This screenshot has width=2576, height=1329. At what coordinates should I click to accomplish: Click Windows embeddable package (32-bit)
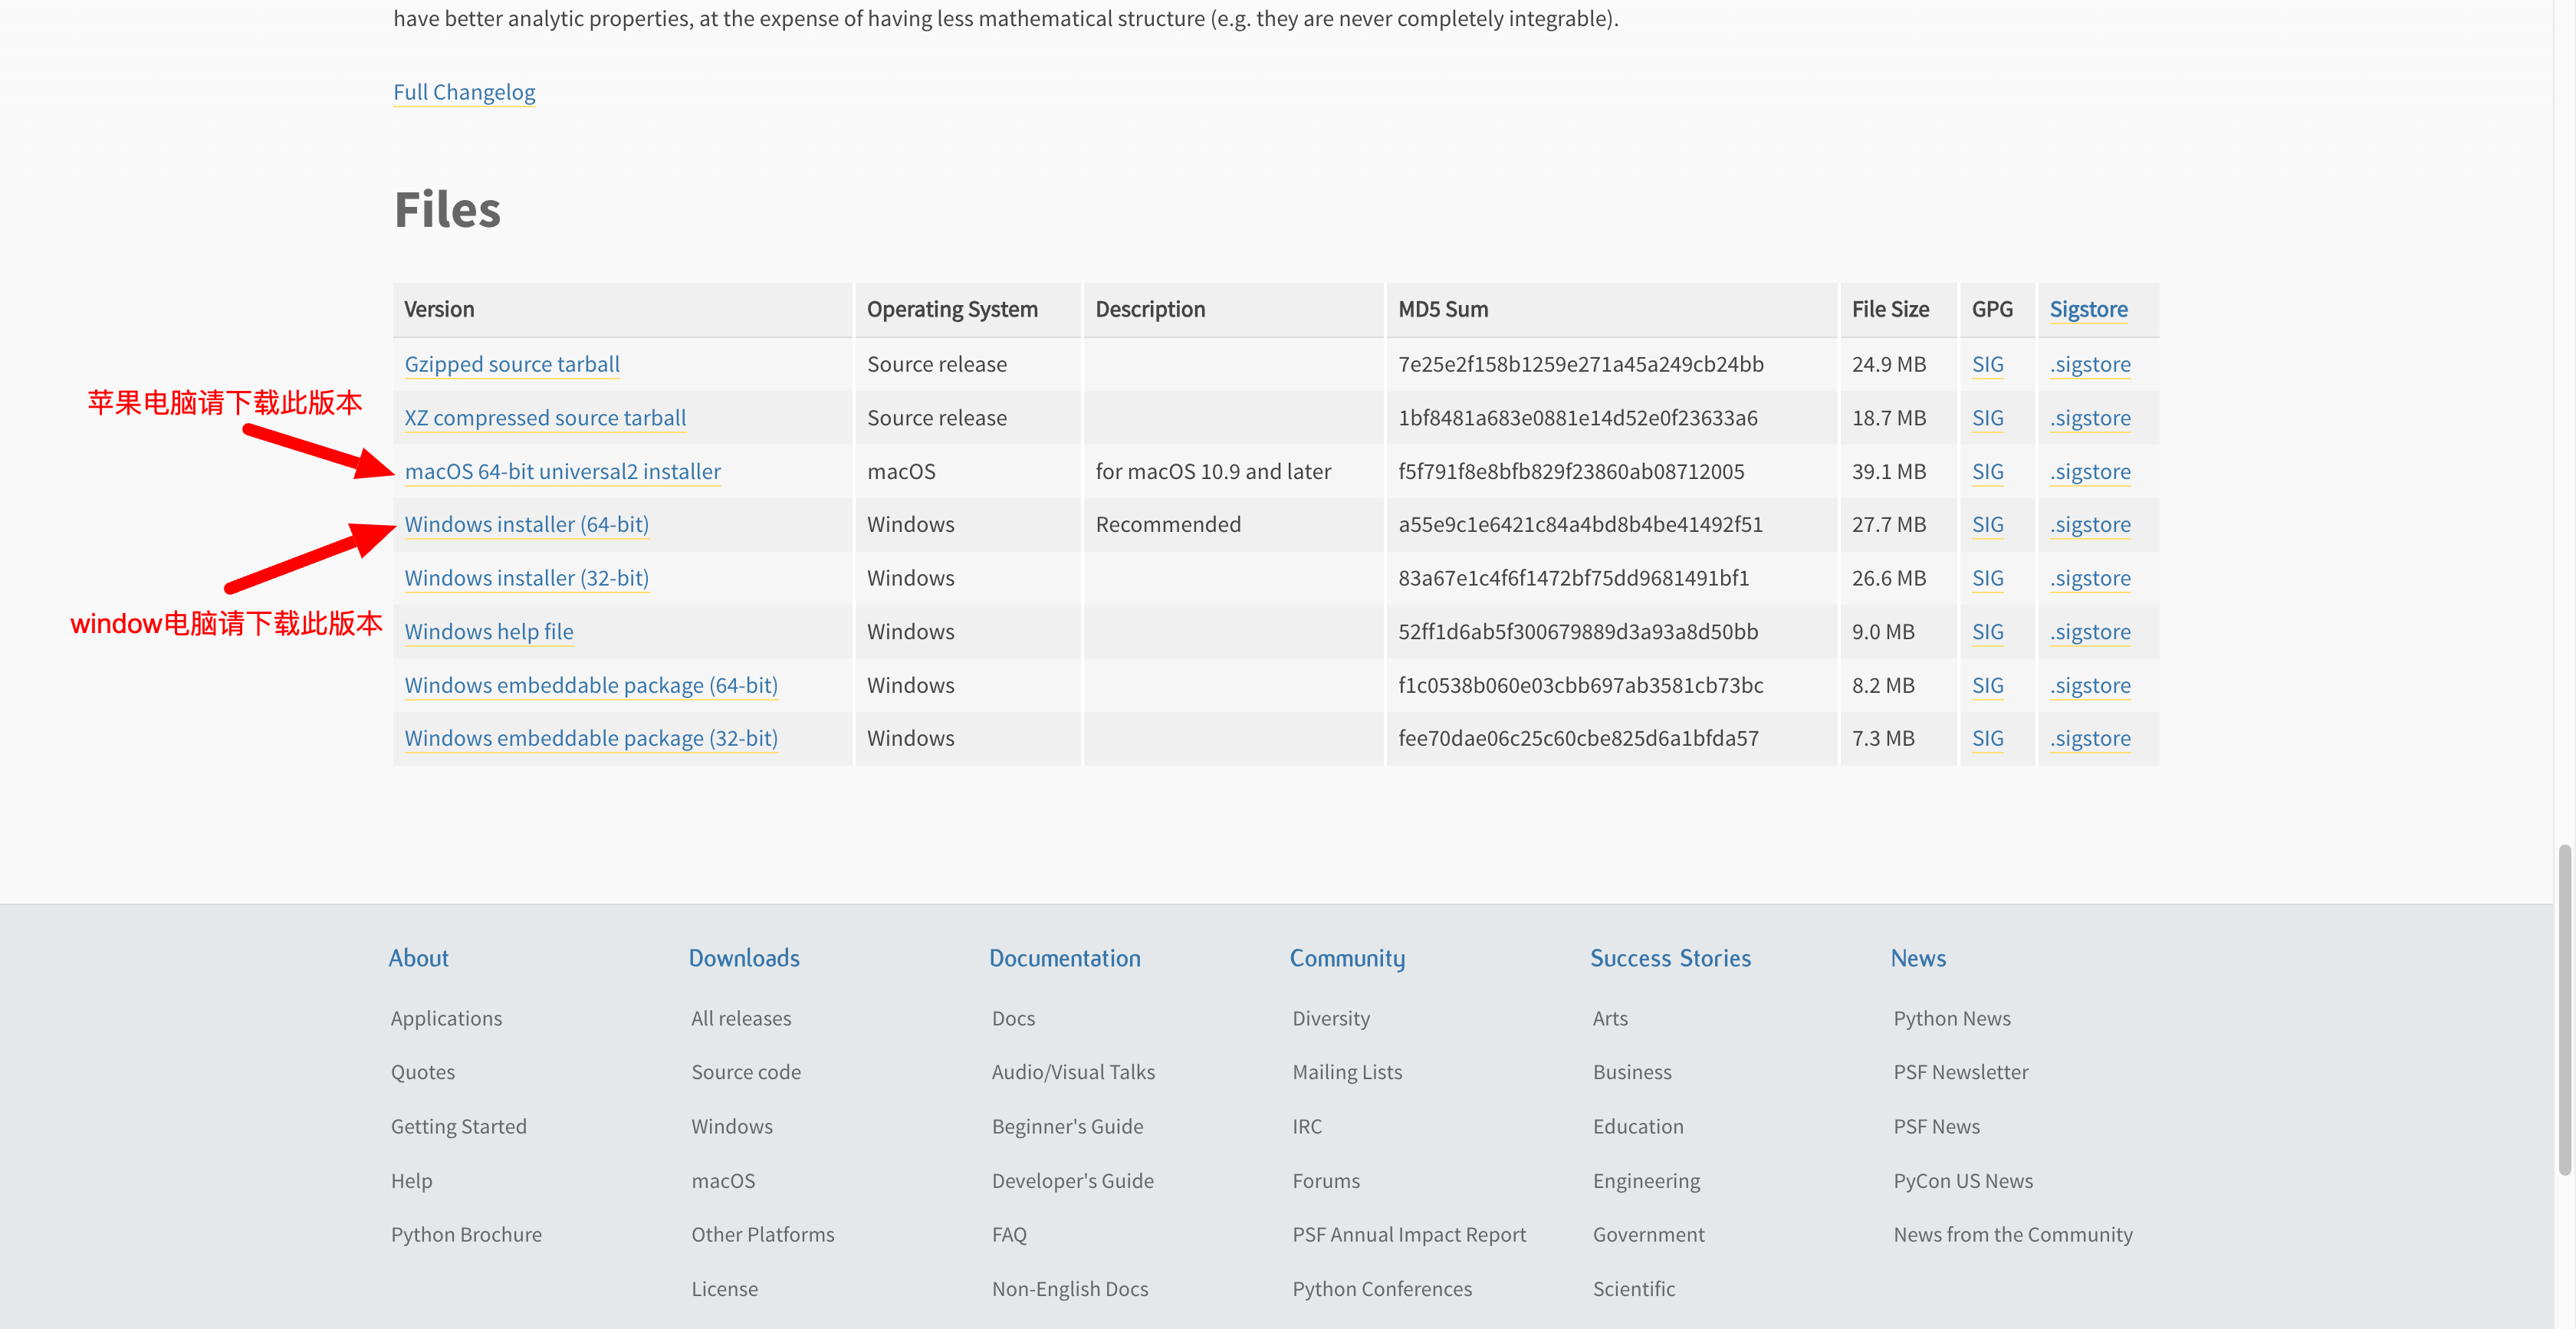pyautogui.click(x=591, y=738)
